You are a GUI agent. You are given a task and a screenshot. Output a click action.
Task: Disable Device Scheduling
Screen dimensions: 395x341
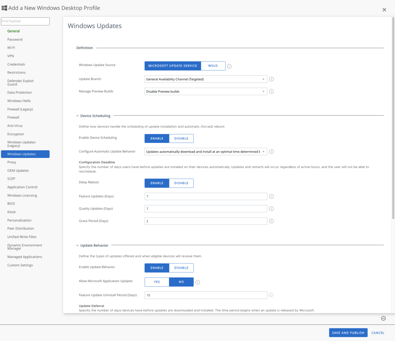tap(181, 138)
